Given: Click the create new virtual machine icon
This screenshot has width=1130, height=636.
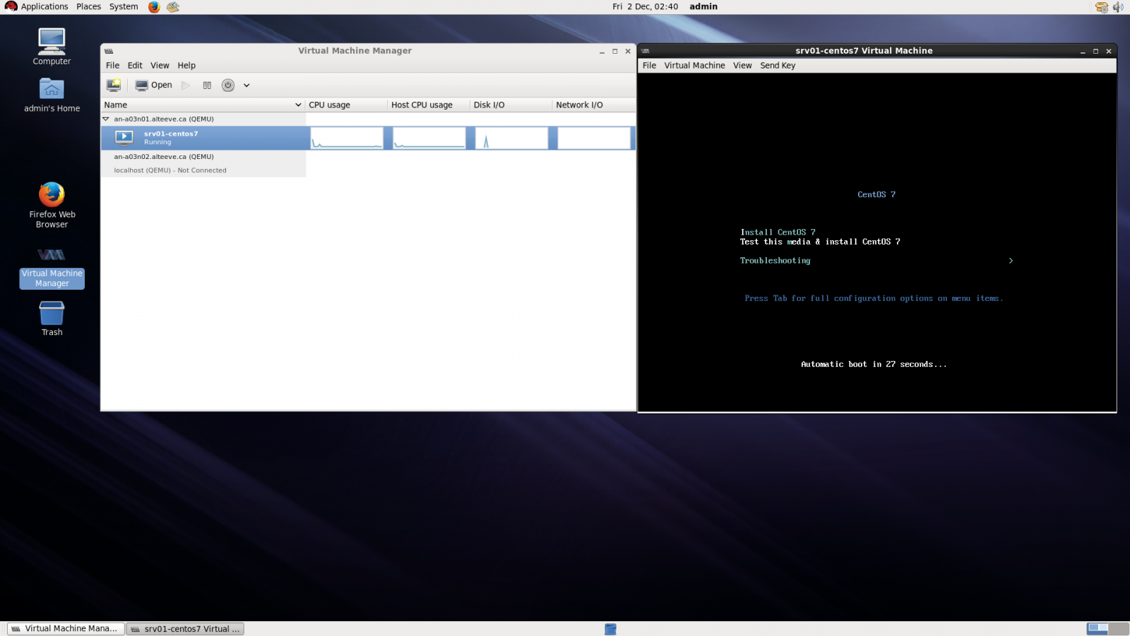Looking at the screenshot, I should (x=113, y=85).
